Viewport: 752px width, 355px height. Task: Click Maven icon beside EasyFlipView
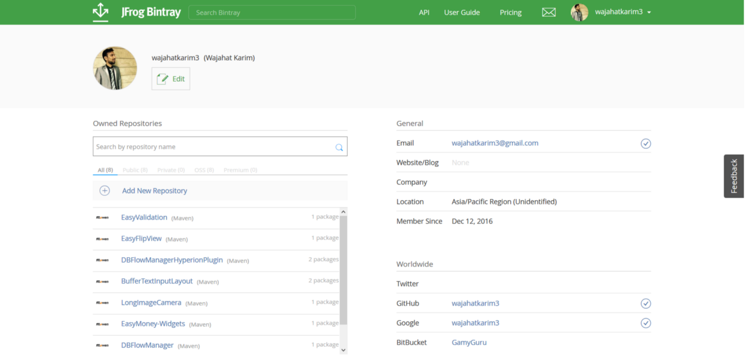coord(103,239)
